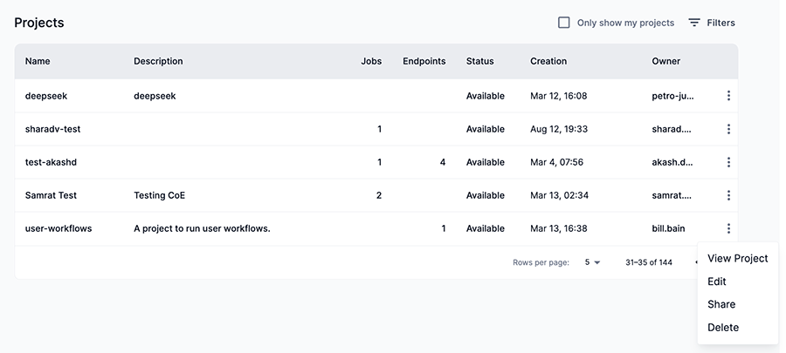
Task: Click the three-dot menu for user-workflows row
Action: 728,228
